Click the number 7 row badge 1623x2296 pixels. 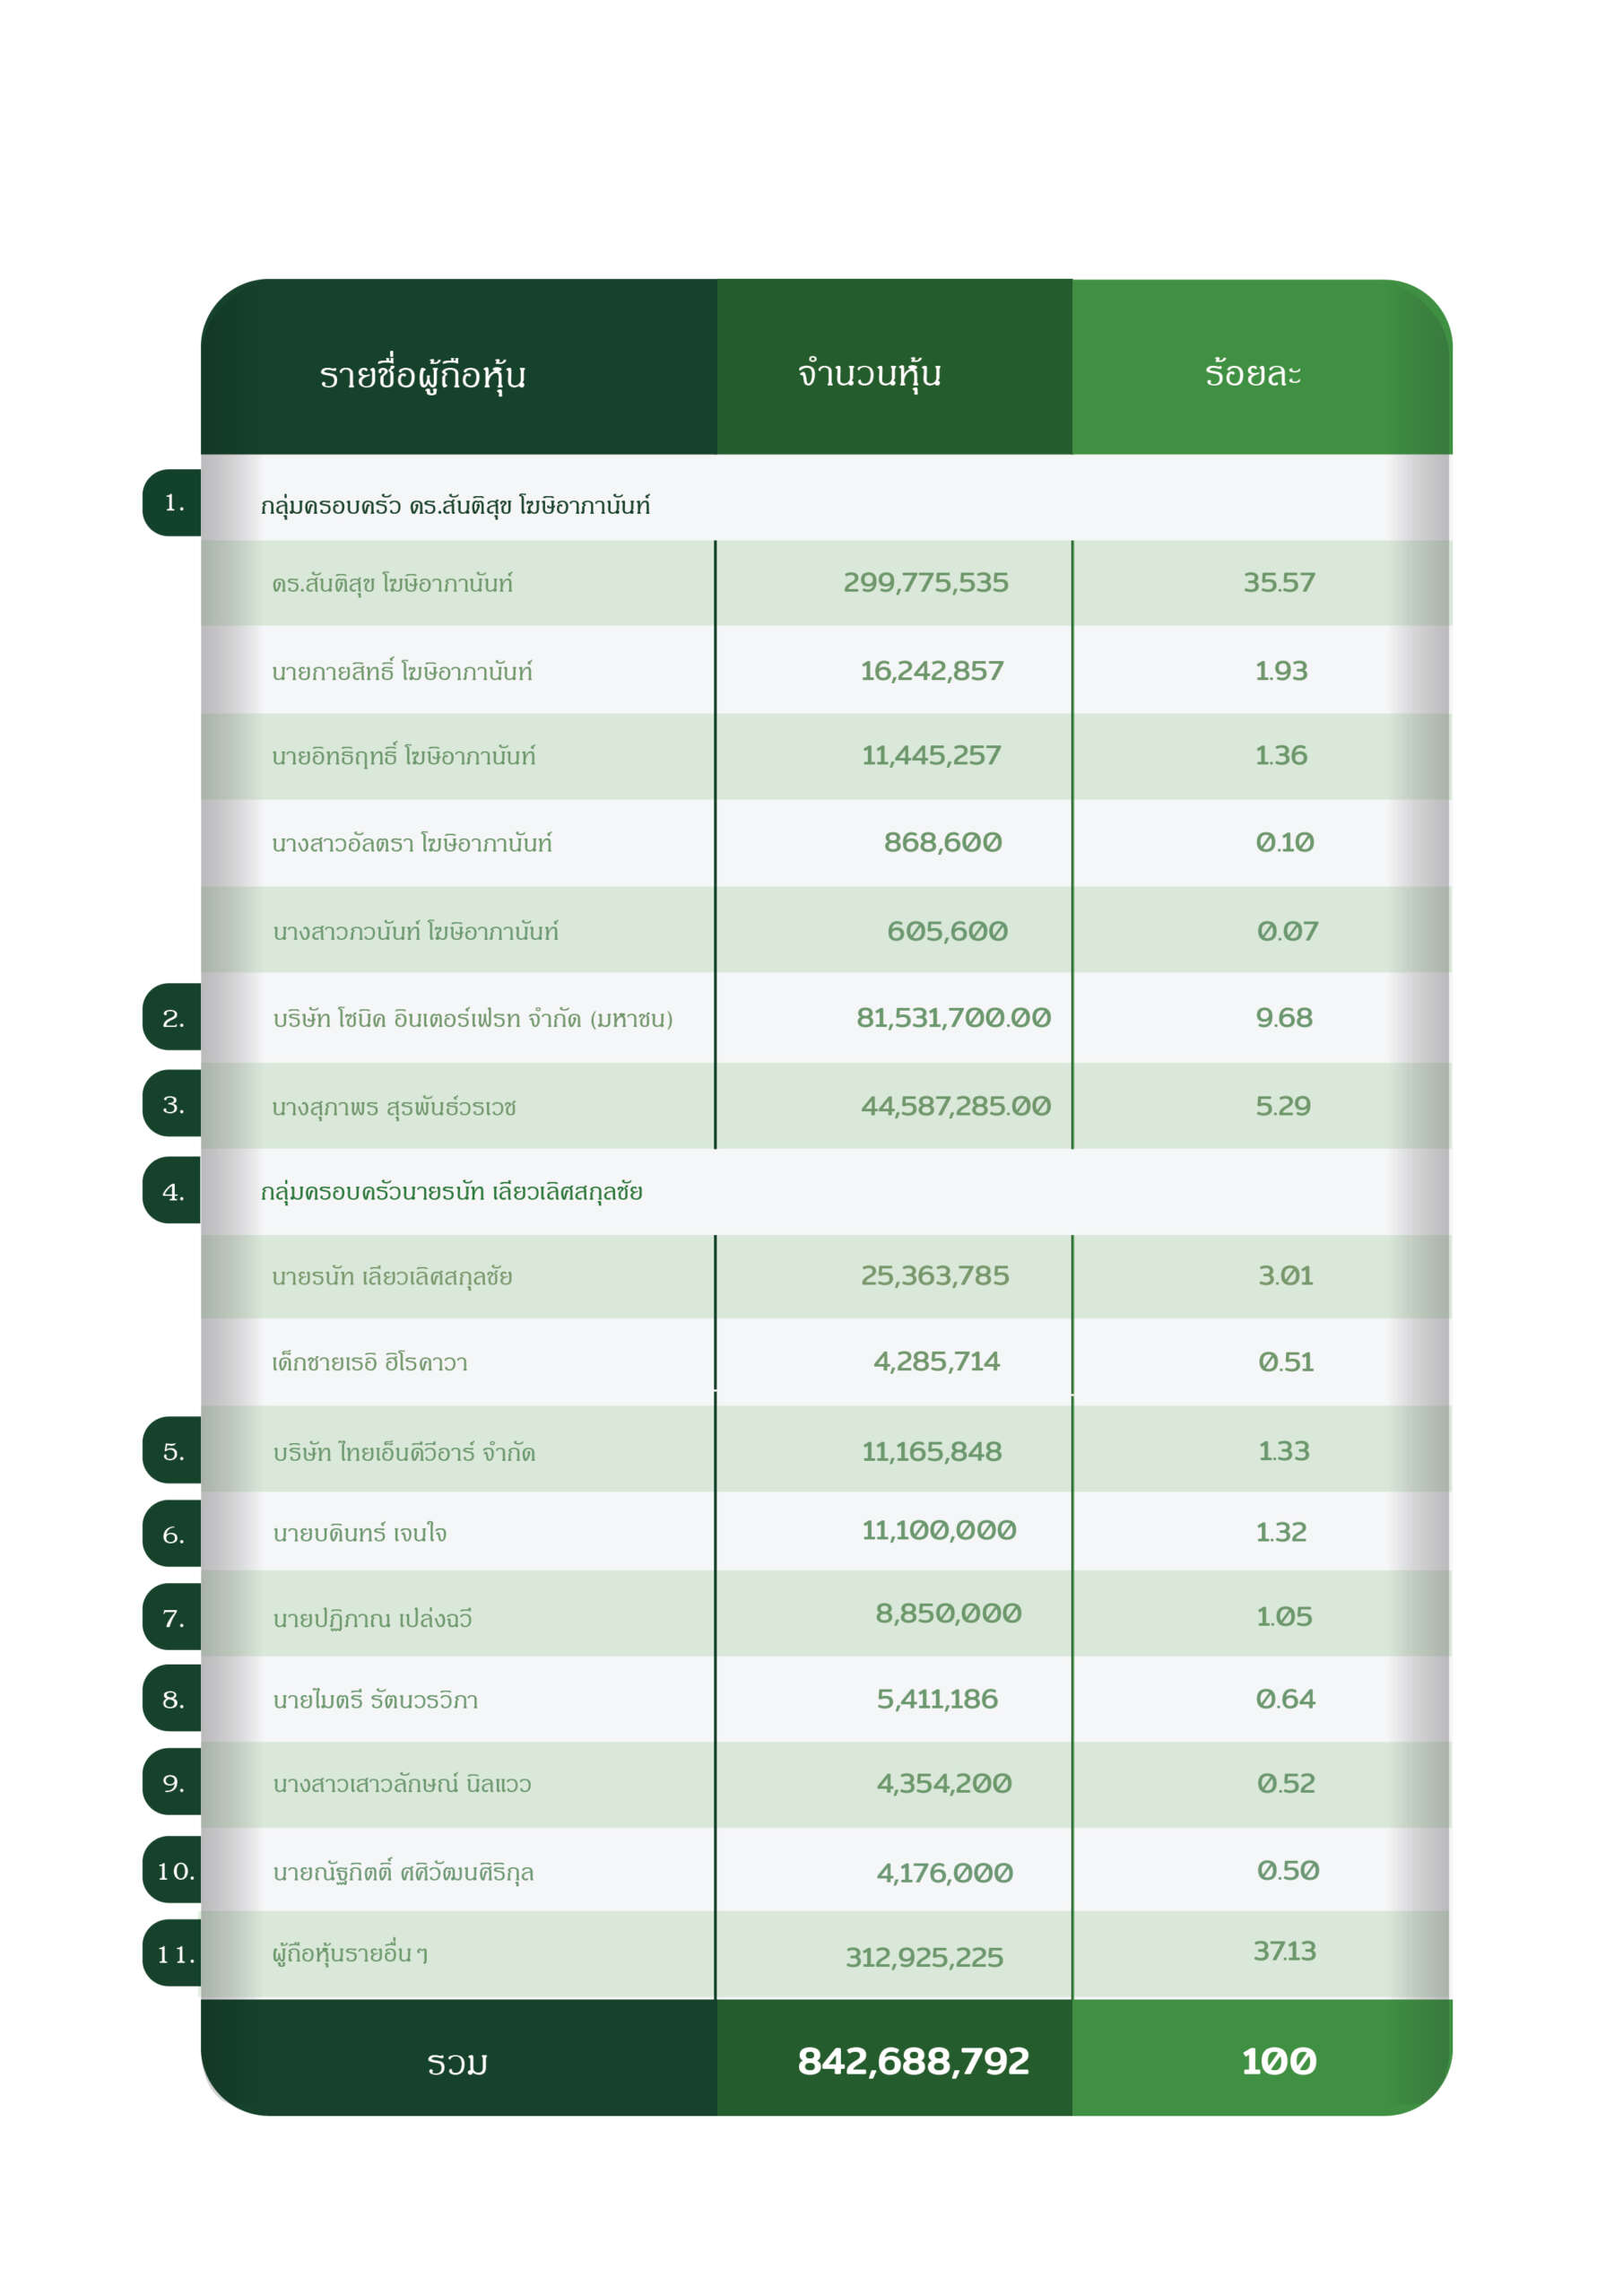(x=173, y=1618)
